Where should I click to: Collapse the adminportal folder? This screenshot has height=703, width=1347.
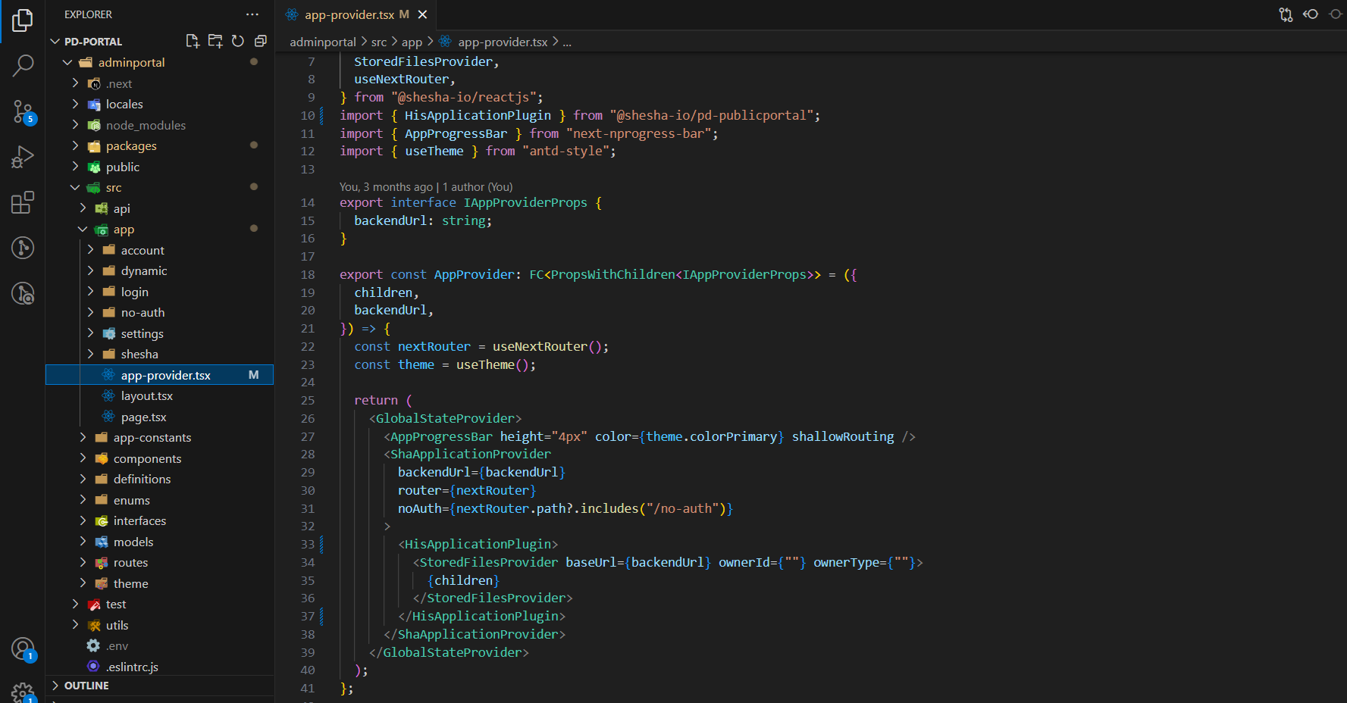pos(67,62)
